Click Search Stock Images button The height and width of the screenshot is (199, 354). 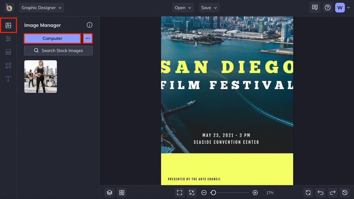pos(58,50)
